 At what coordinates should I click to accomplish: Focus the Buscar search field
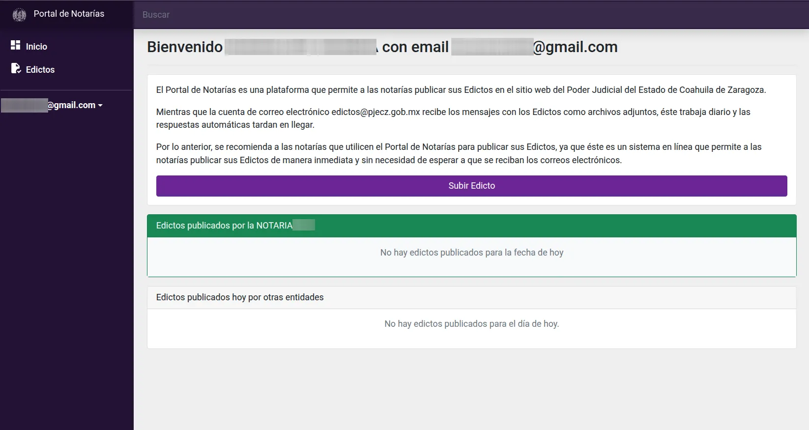tap(344, 15)
